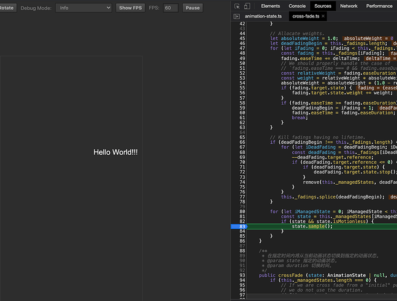
Task: Activate the inspect element picker icon
Action: click(238, 6)
